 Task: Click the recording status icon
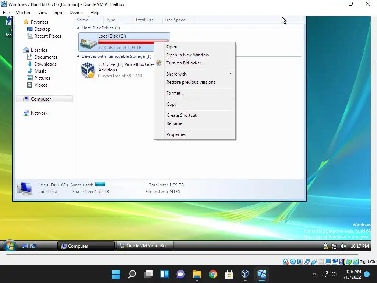point(335,262)
